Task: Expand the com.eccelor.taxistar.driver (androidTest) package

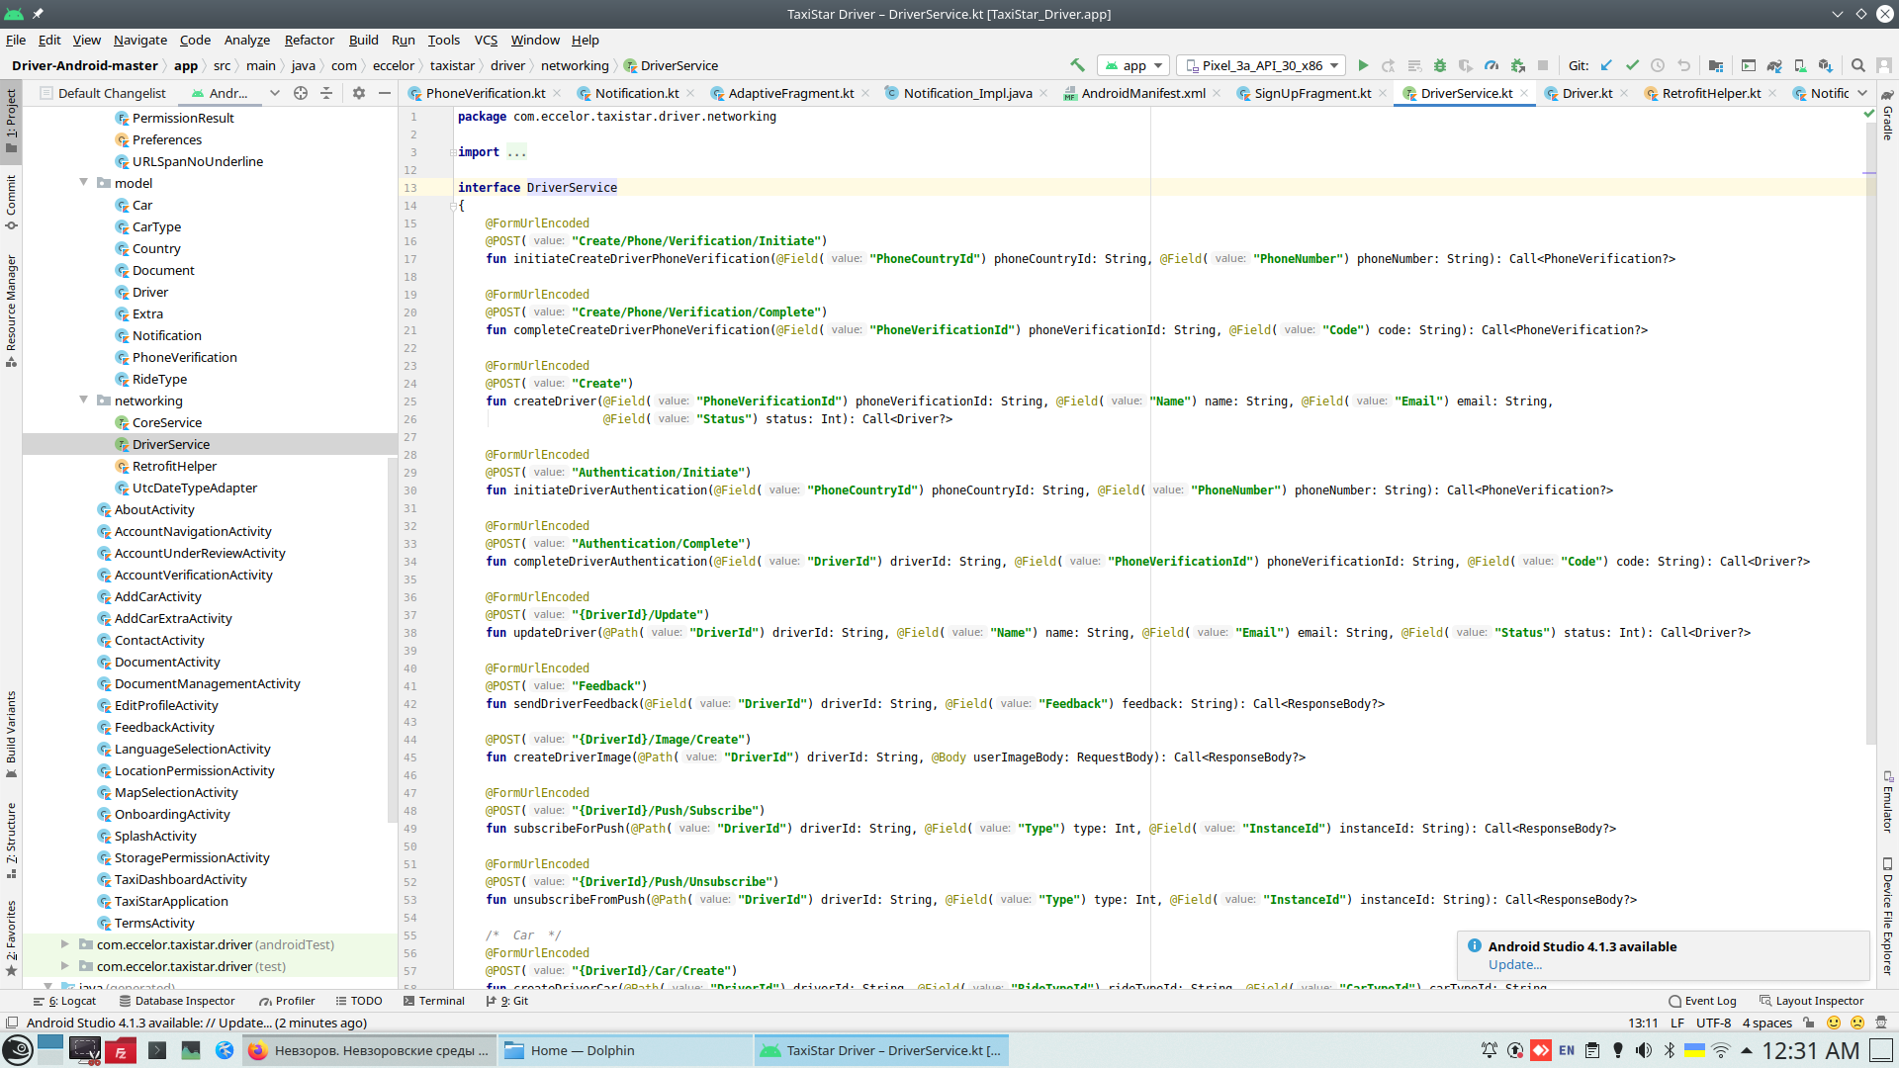Action: click(65, 944)
